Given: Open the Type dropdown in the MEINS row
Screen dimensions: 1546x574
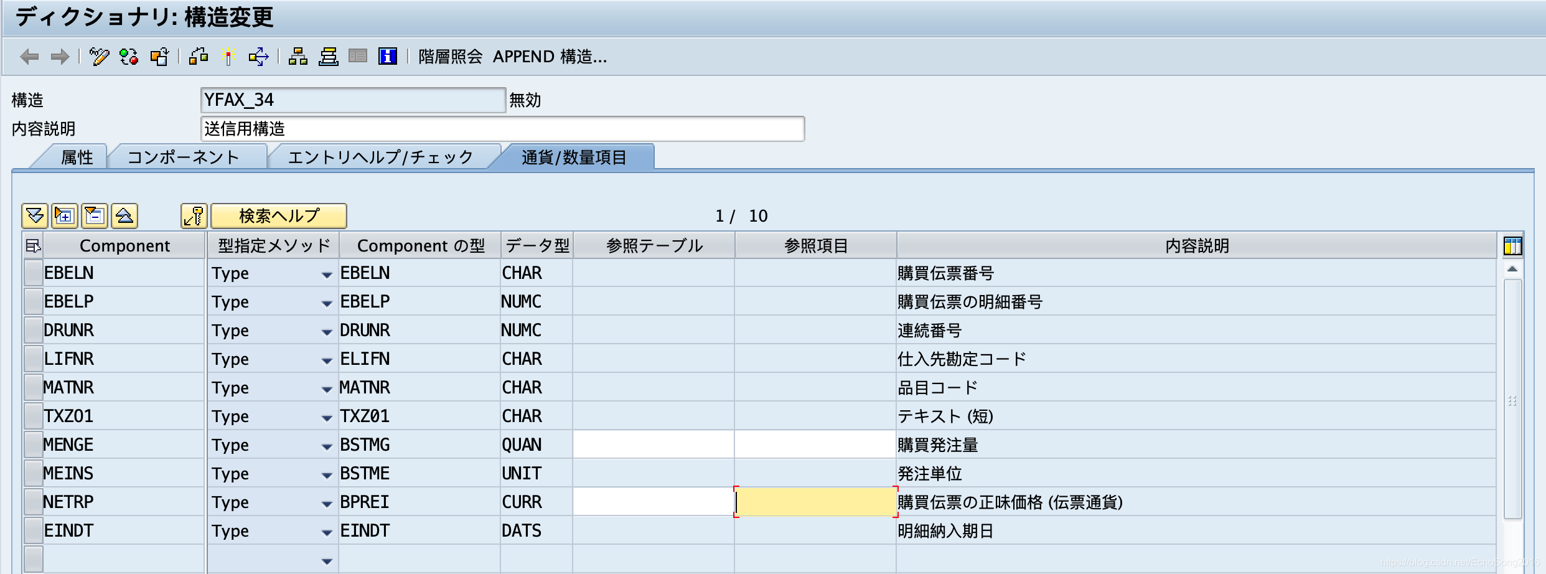Looking at the screenshot, I should coord(327,475).
